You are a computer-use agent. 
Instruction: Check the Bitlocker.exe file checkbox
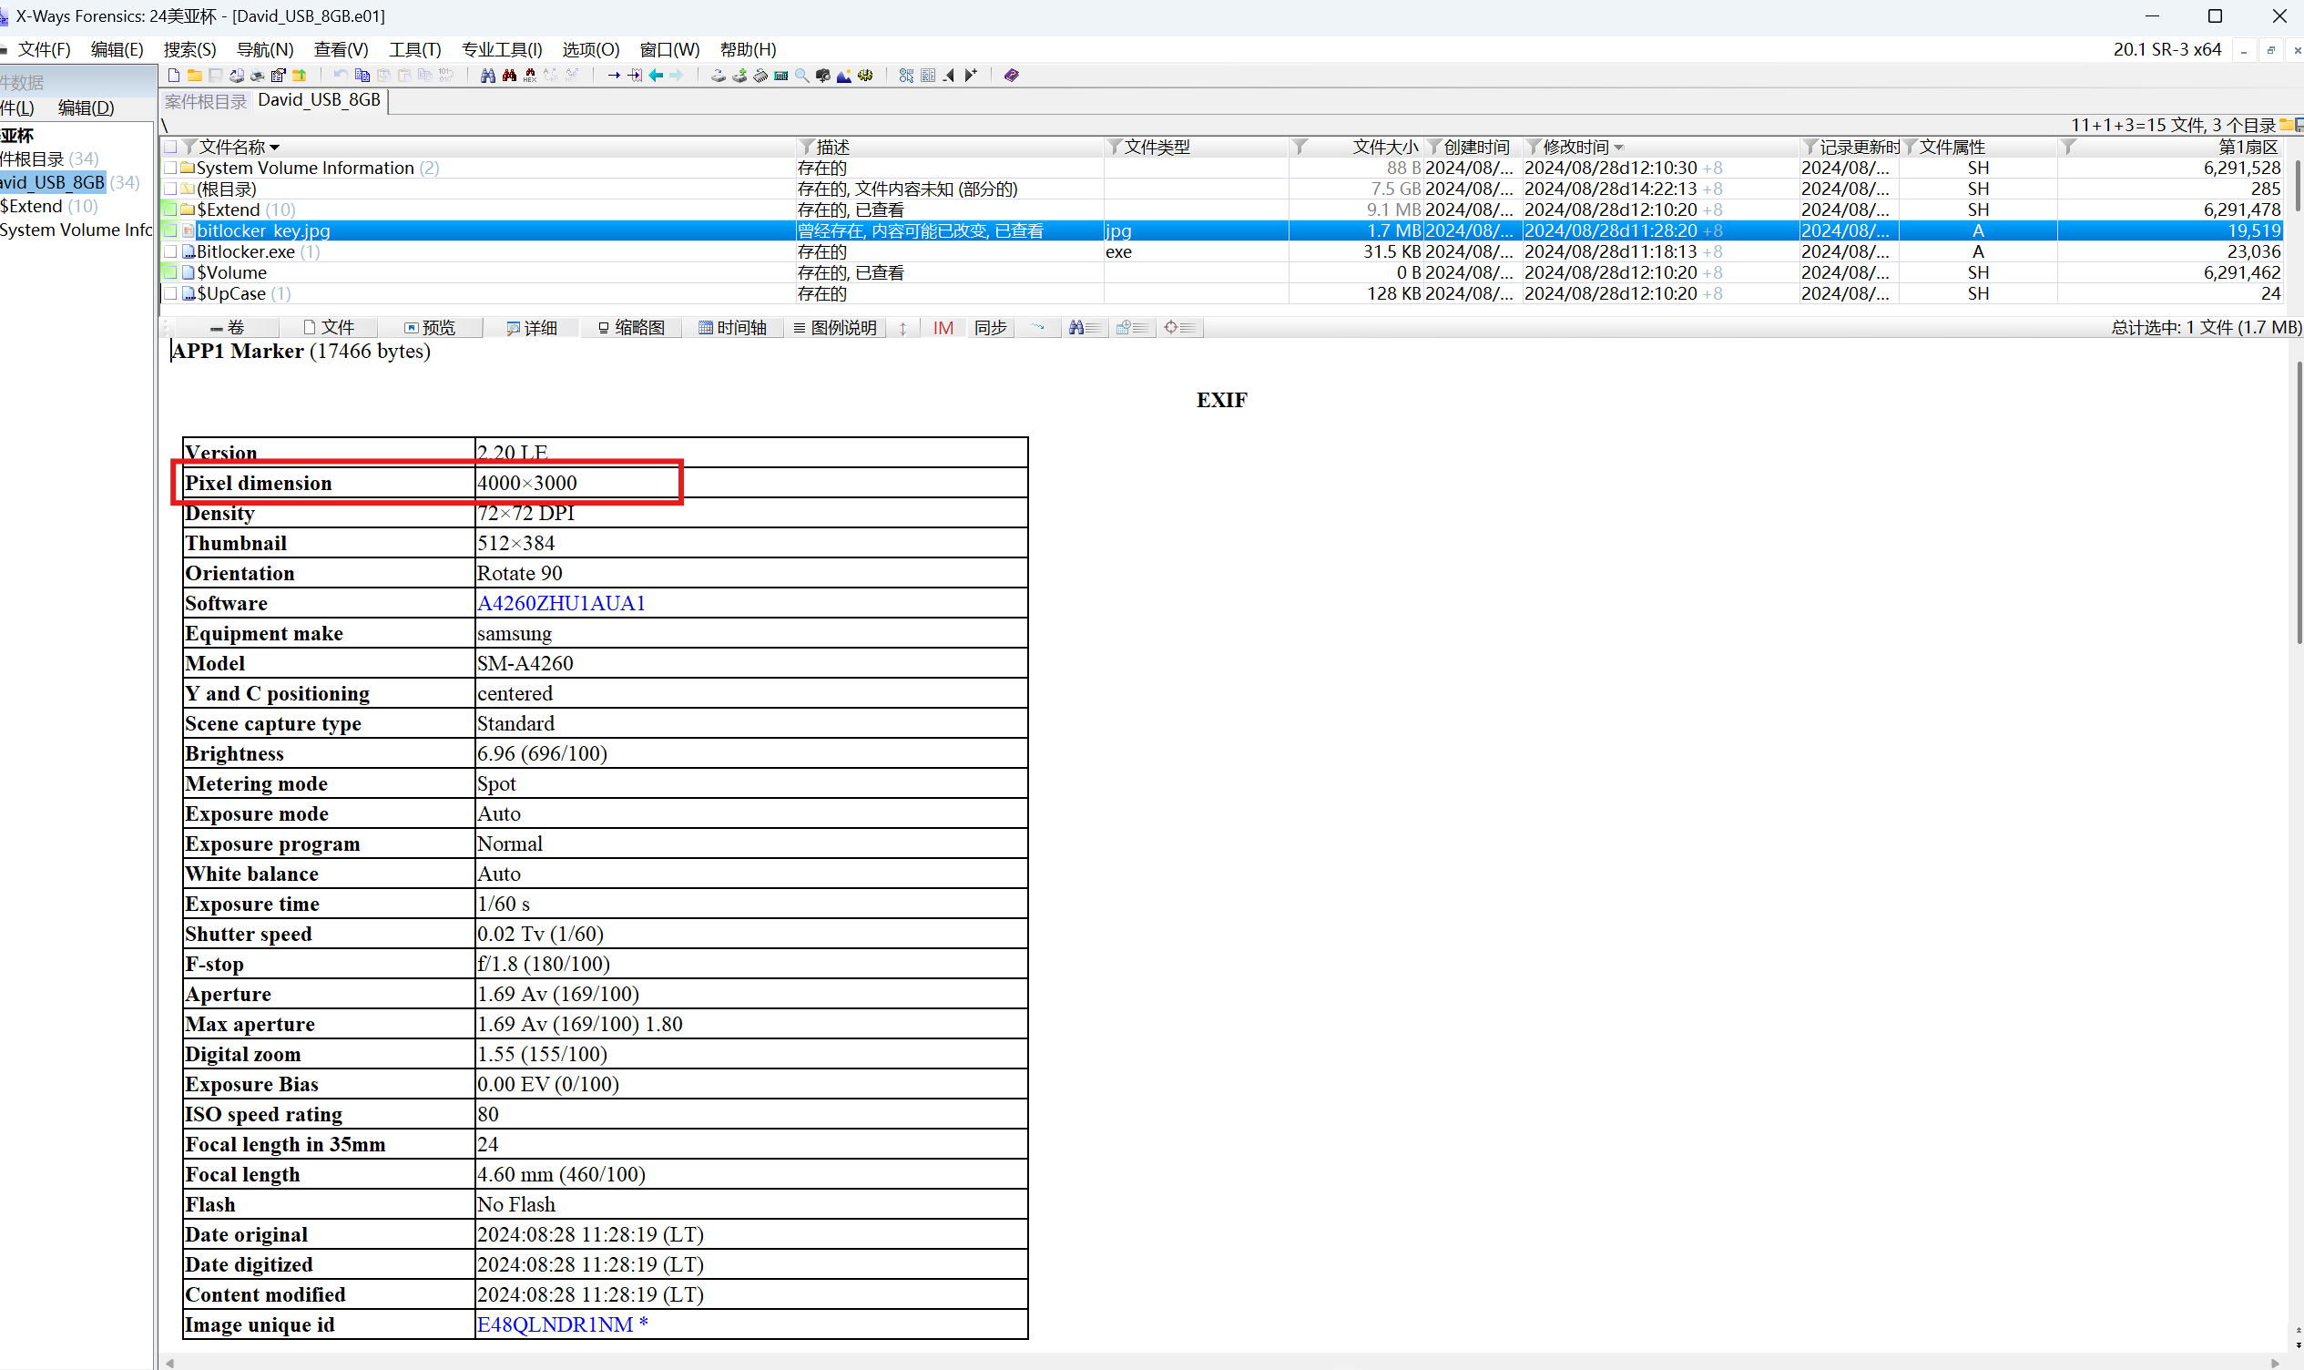coord(170,251)
